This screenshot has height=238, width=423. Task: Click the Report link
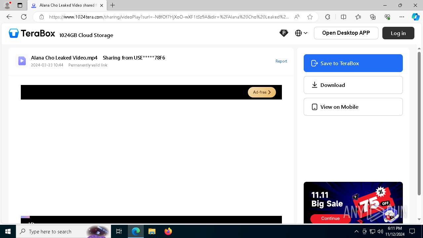coord(281,61)
